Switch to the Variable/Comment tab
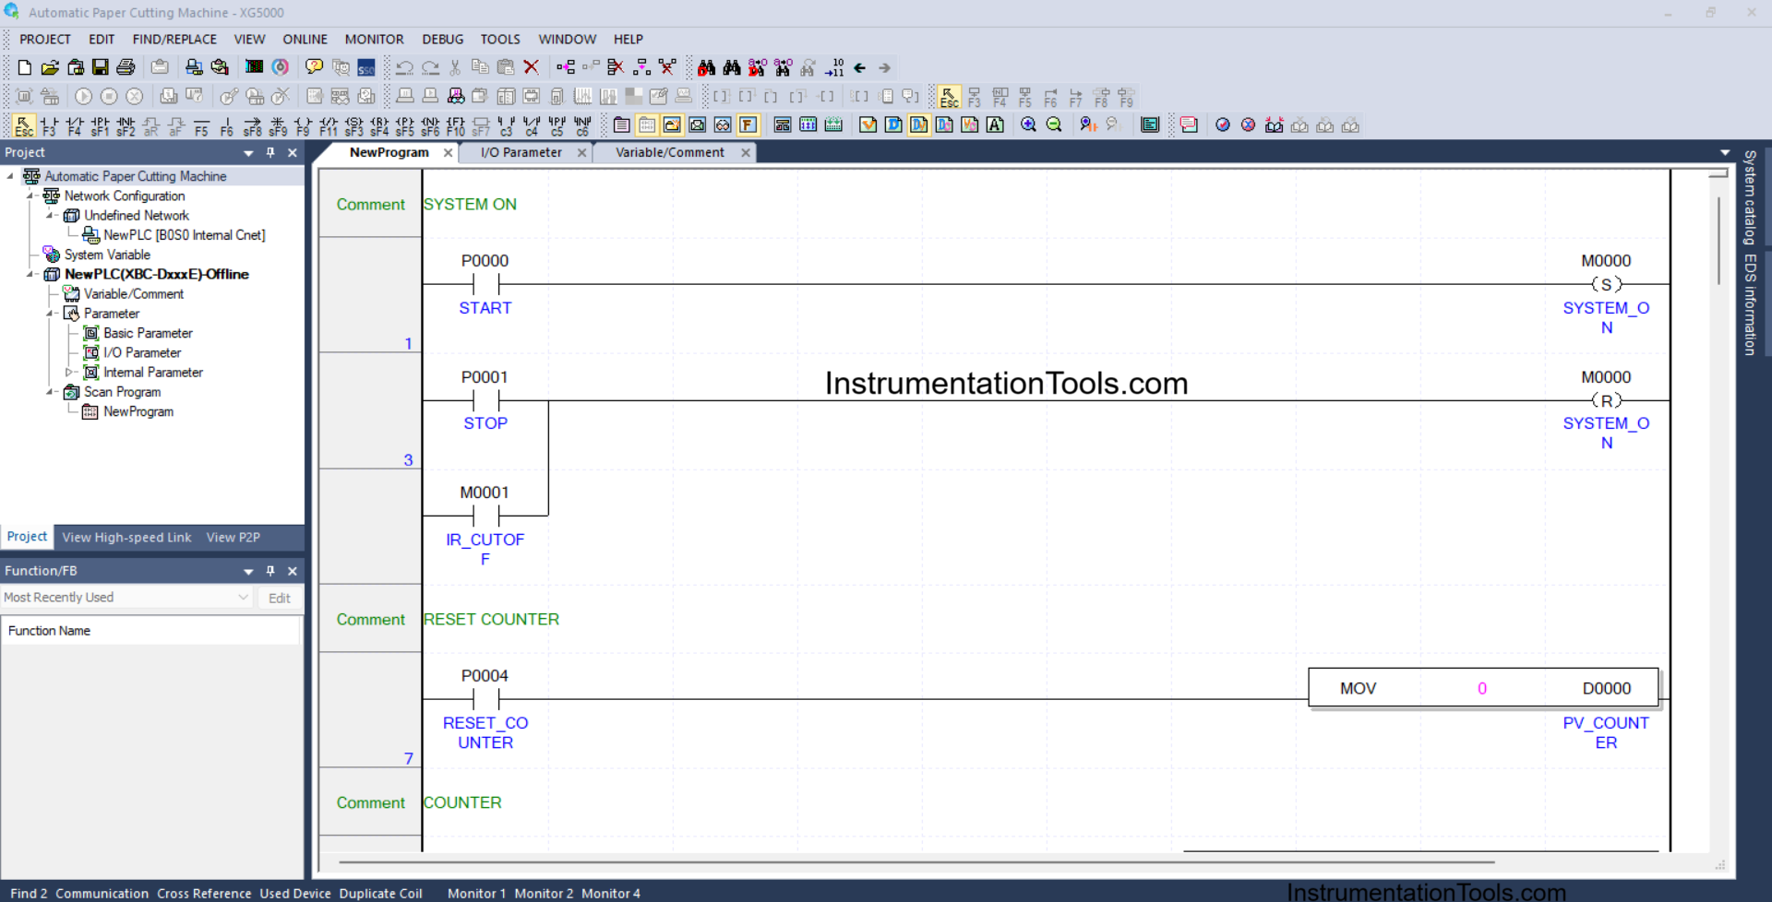1772x902 pixels. pyautogui.click(x=667, y=152)
